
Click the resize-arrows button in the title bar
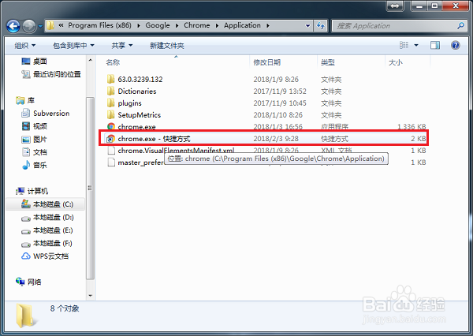(395, 6)
